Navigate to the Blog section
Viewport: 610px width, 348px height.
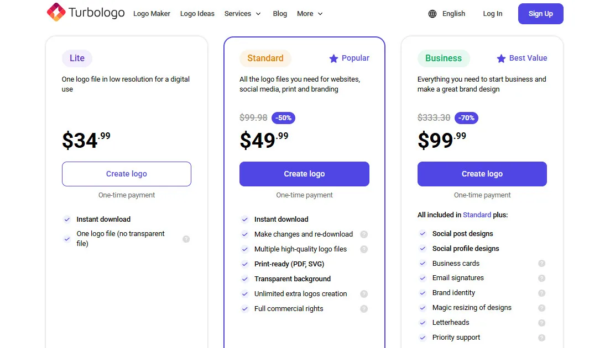(280, 13)
